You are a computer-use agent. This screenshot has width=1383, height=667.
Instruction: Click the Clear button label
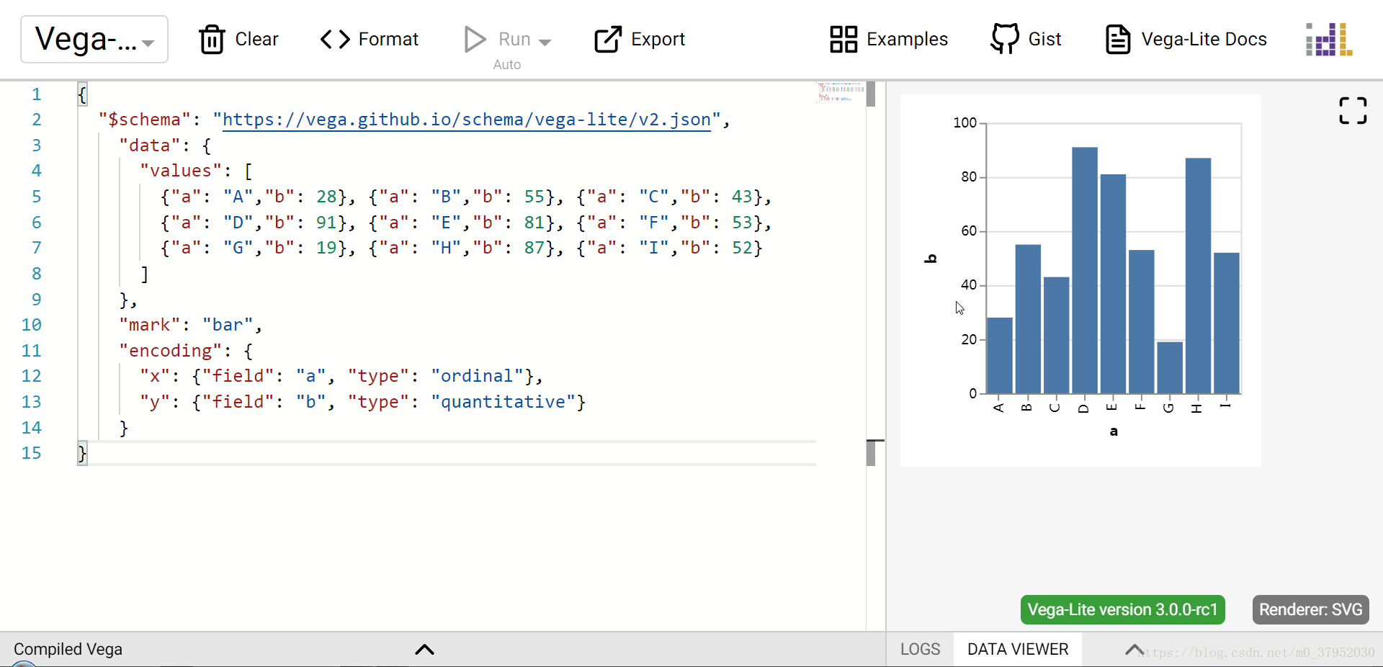coord(256,39)
